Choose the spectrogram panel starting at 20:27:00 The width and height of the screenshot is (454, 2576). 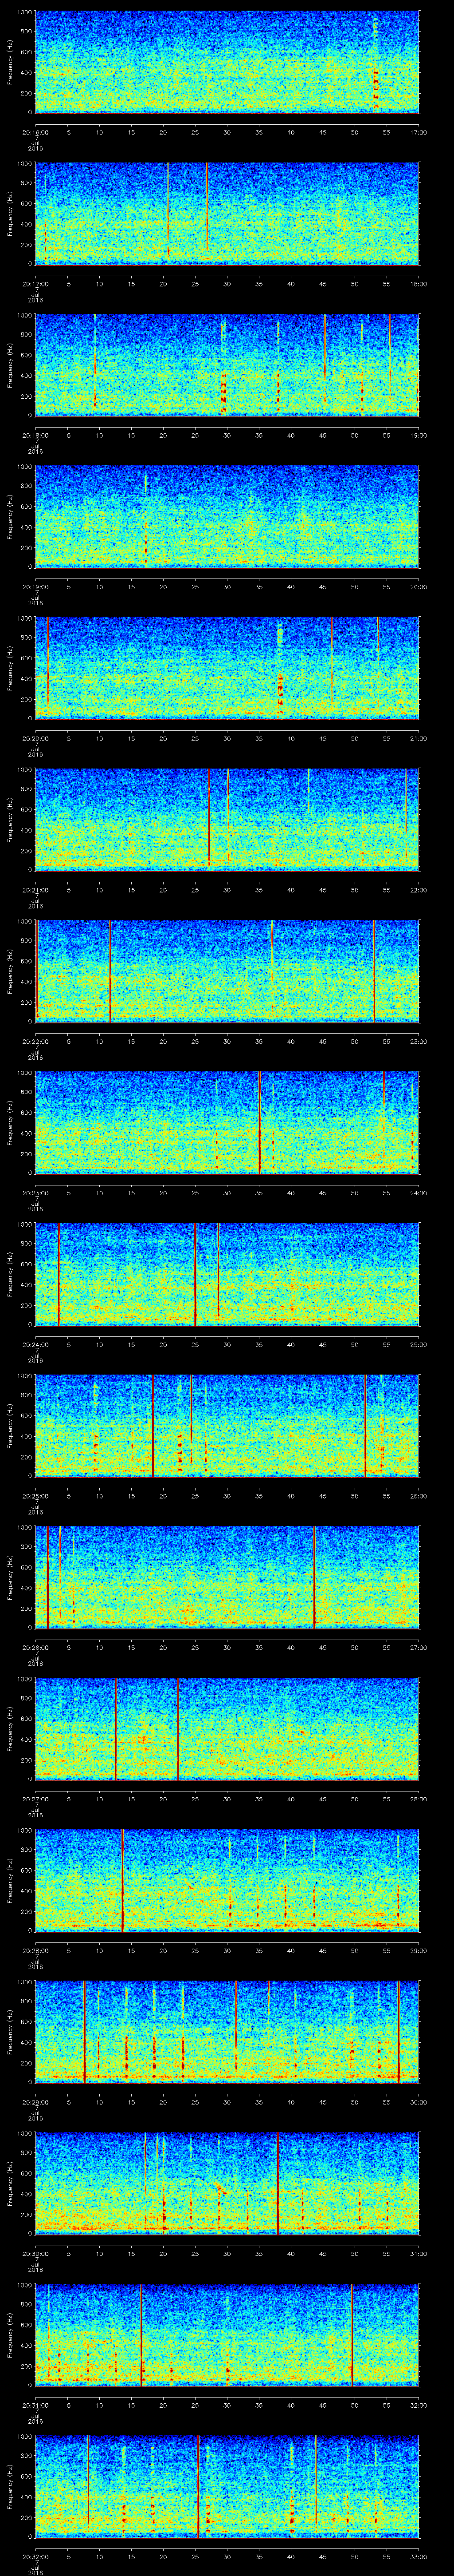[x=227, y=1729]
